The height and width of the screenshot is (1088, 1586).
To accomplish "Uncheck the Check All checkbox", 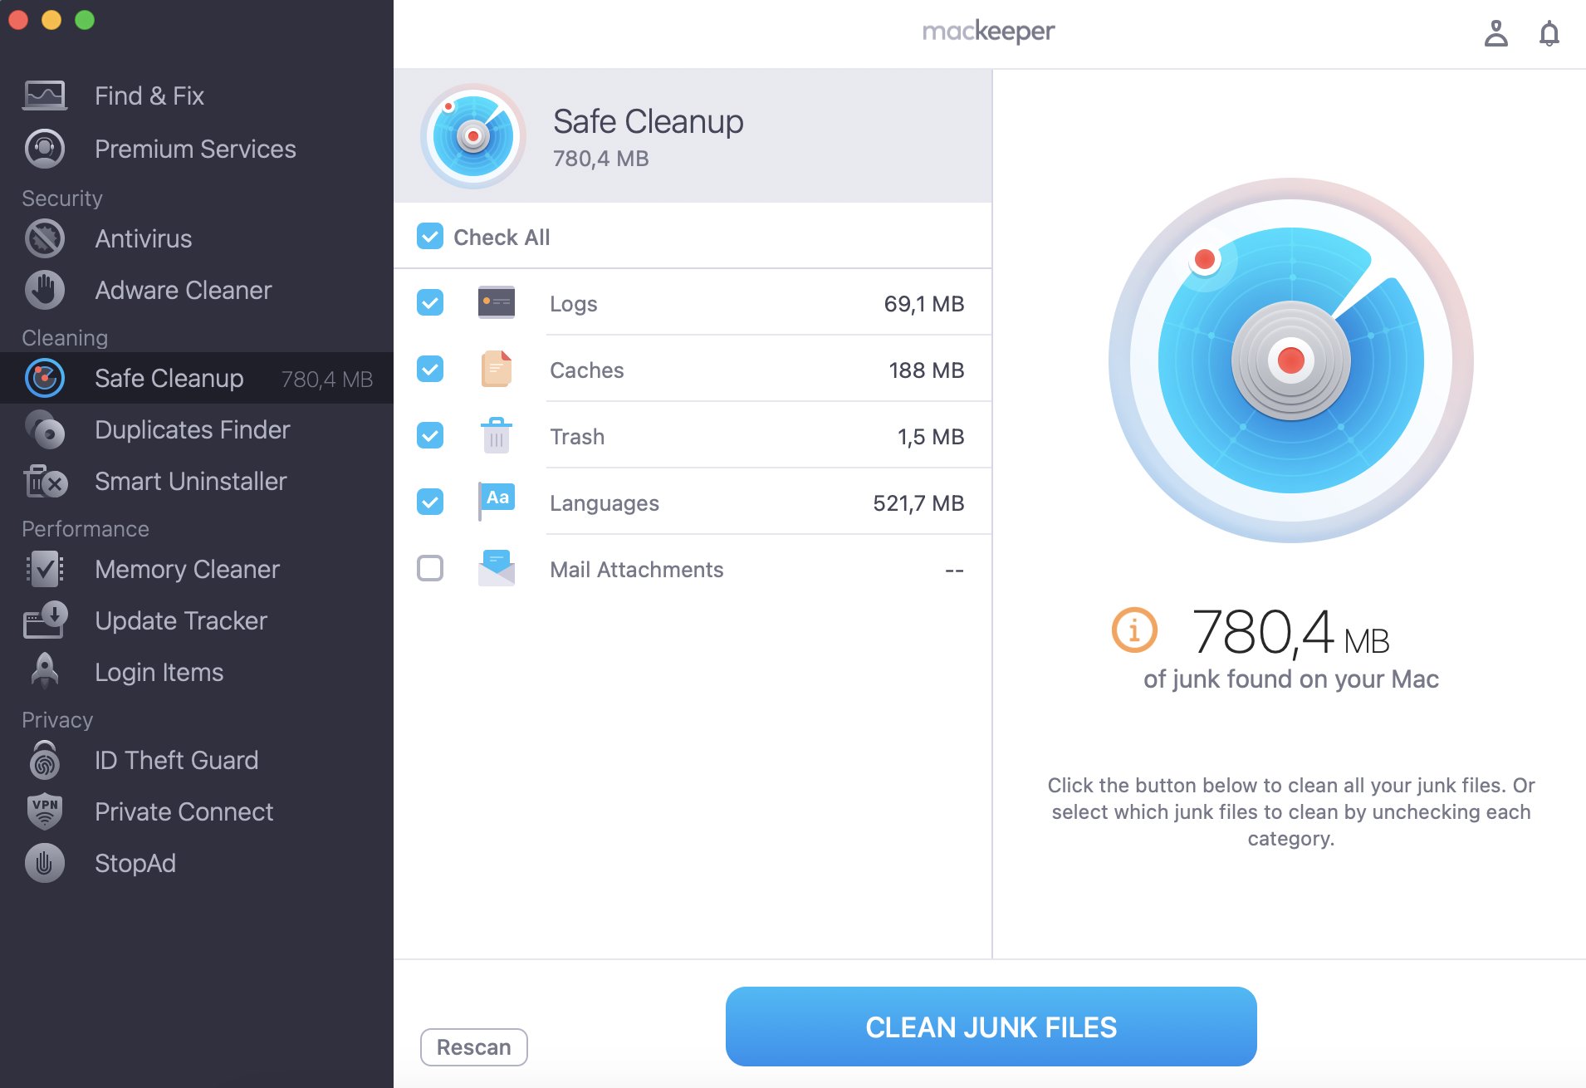I will click(x=429, y=237).
